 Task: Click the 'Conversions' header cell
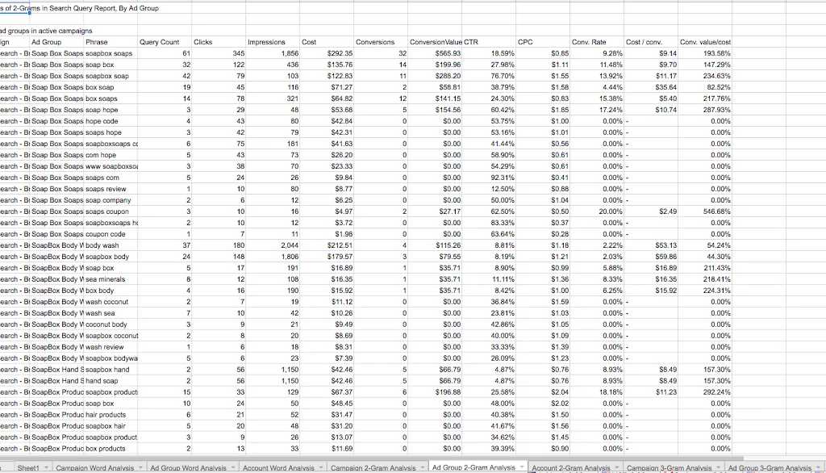coord(381,42)
